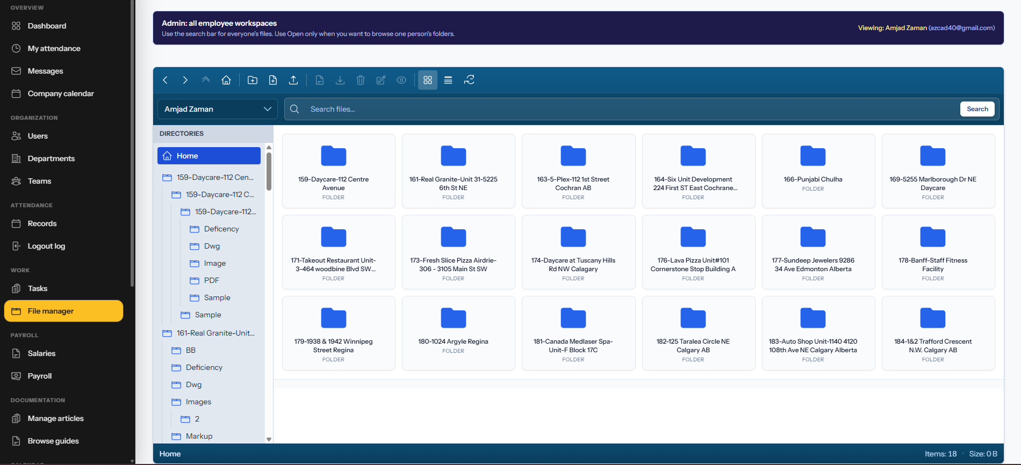
Task: Select the top-level 159-Daycare-112 Cen... tree folder
Action: click(209, 177)
